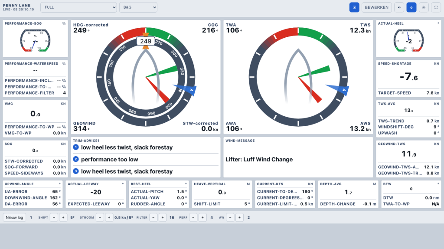The image size is (444, 249).
Task: Increase PERF with the plus button
Action: click(202, 218)
